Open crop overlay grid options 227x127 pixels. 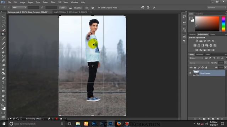87,8
